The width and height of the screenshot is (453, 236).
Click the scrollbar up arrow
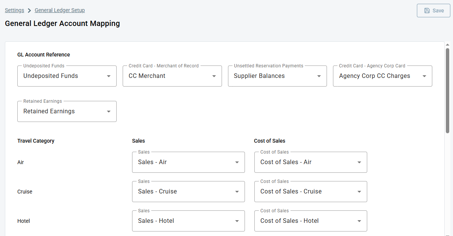(x=448, y=44)
